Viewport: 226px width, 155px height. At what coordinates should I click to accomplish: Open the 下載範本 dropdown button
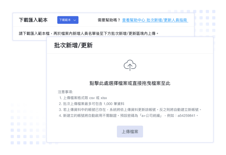point(68,20)
